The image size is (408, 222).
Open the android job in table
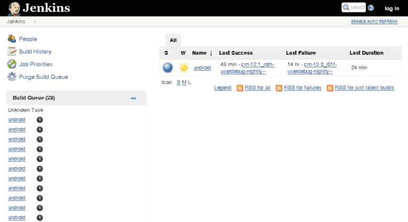point(202,68)
